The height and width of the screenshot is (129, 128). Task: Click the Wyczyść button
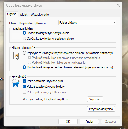coord(95,99)
